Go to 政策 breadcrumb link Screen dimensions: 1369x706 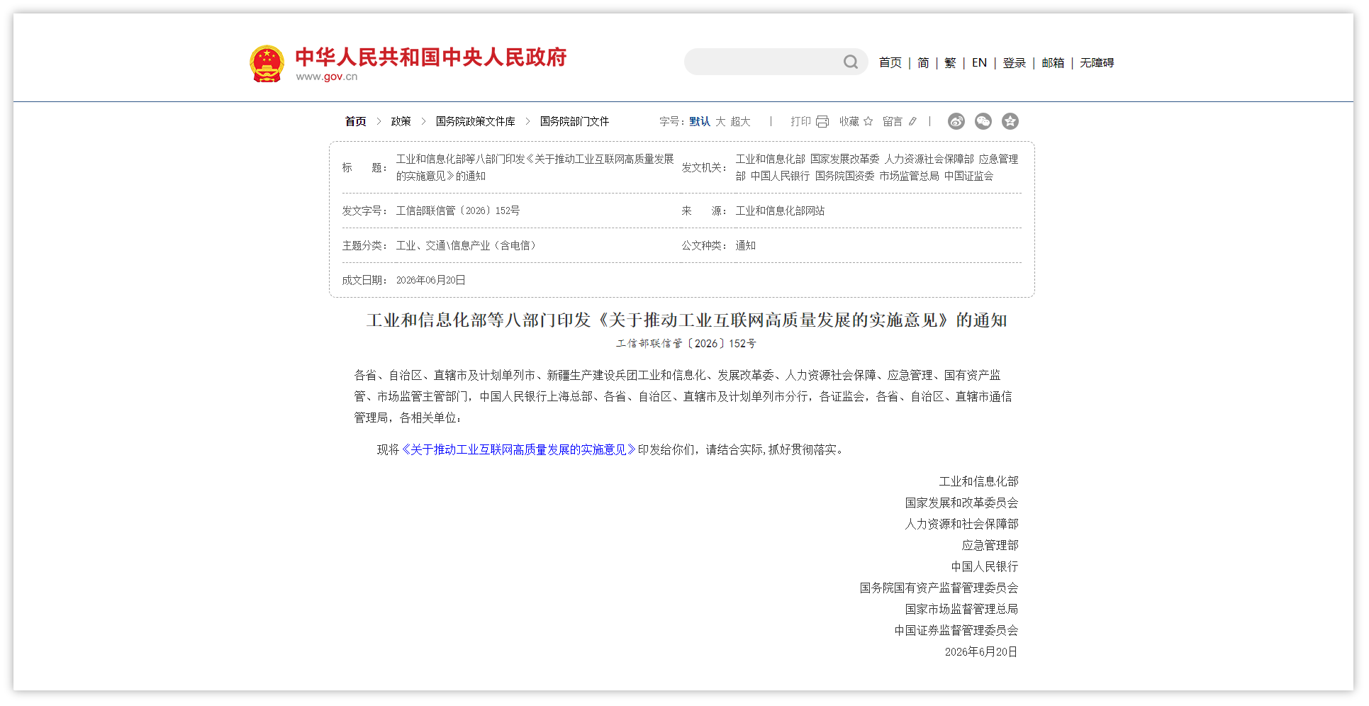pos(401,121)
